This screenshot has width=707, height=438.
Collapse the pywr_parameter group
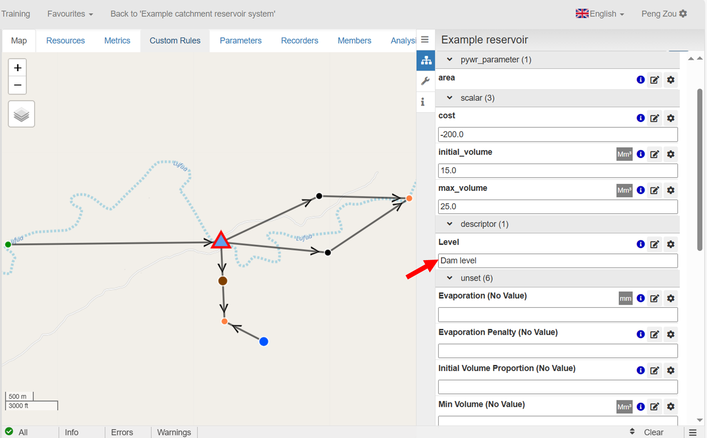click(x=450, y=60)
